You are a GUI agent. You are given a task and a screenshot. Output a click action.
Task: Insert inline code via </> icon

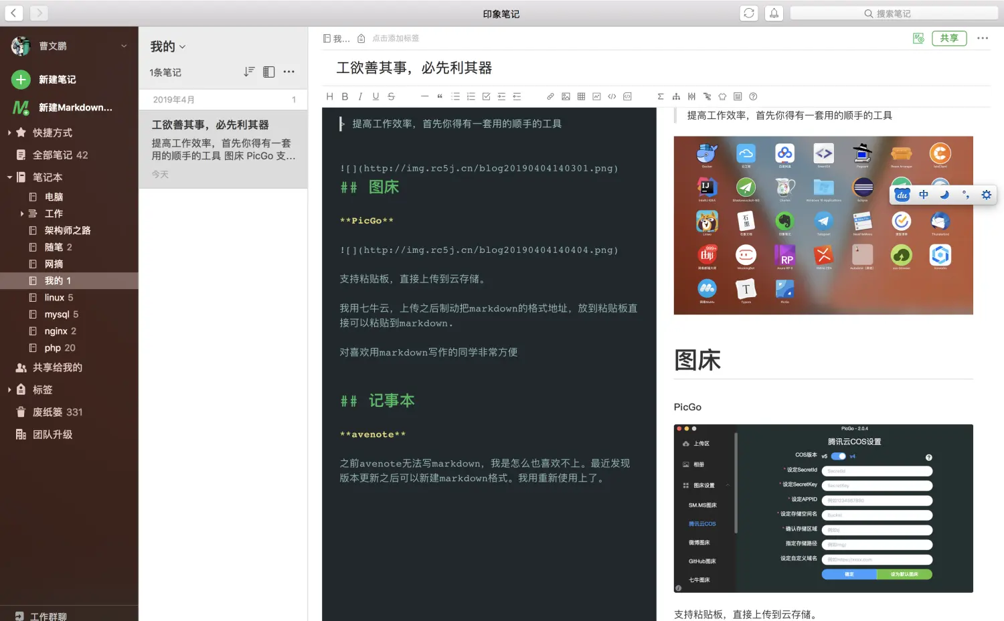point(612,96)
